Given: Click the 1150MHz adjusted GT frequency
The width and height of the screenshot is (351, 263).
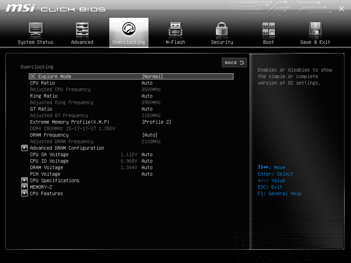Looking at the screenshot, I should click(x=151, y=115).
